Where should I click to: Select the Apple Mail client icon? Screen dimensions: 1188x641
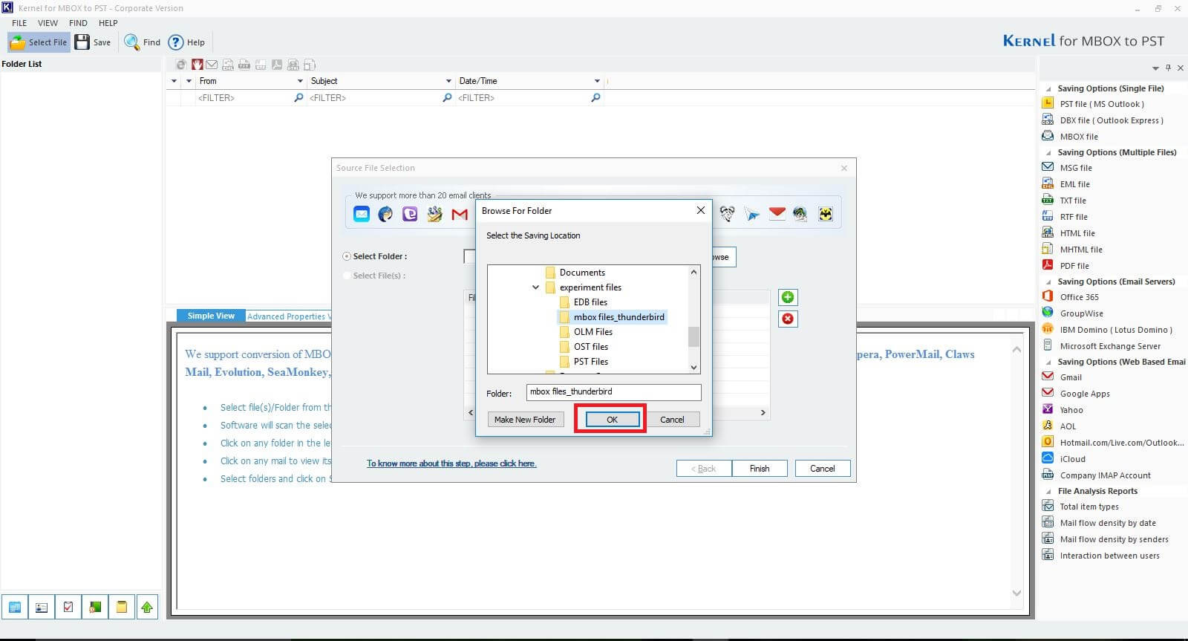tap(362, 214)
